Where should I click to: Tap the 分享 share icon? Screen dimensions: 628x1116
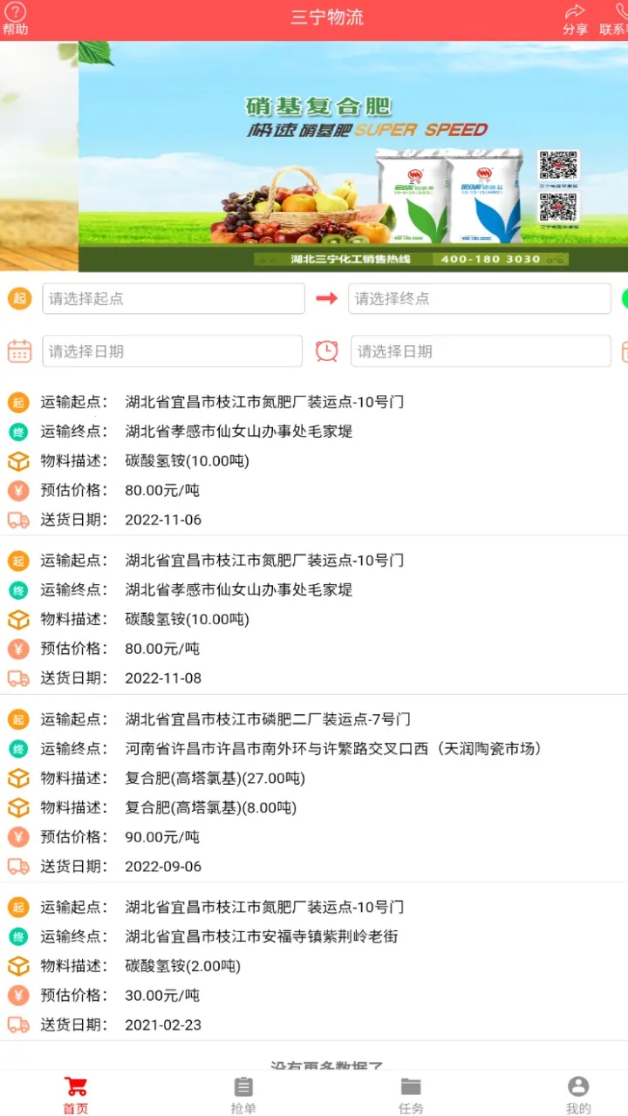tap(575, 13)
